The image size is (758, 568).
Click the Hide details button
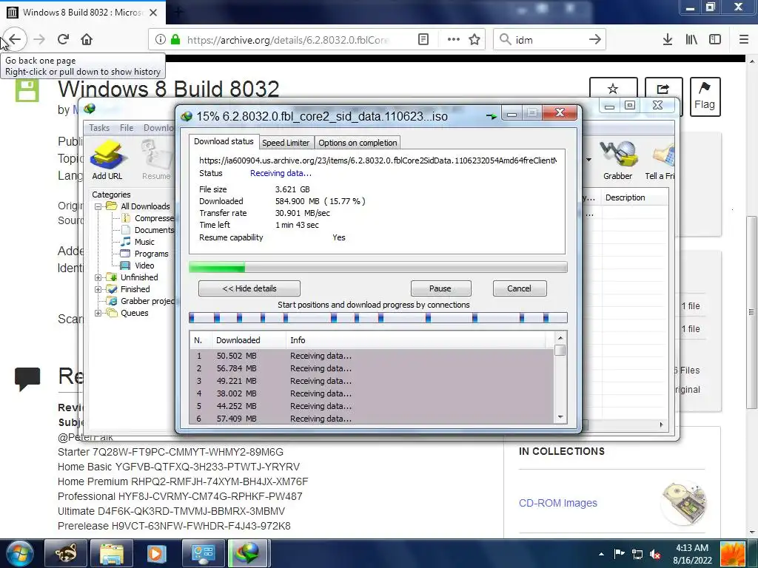point(249,288)
